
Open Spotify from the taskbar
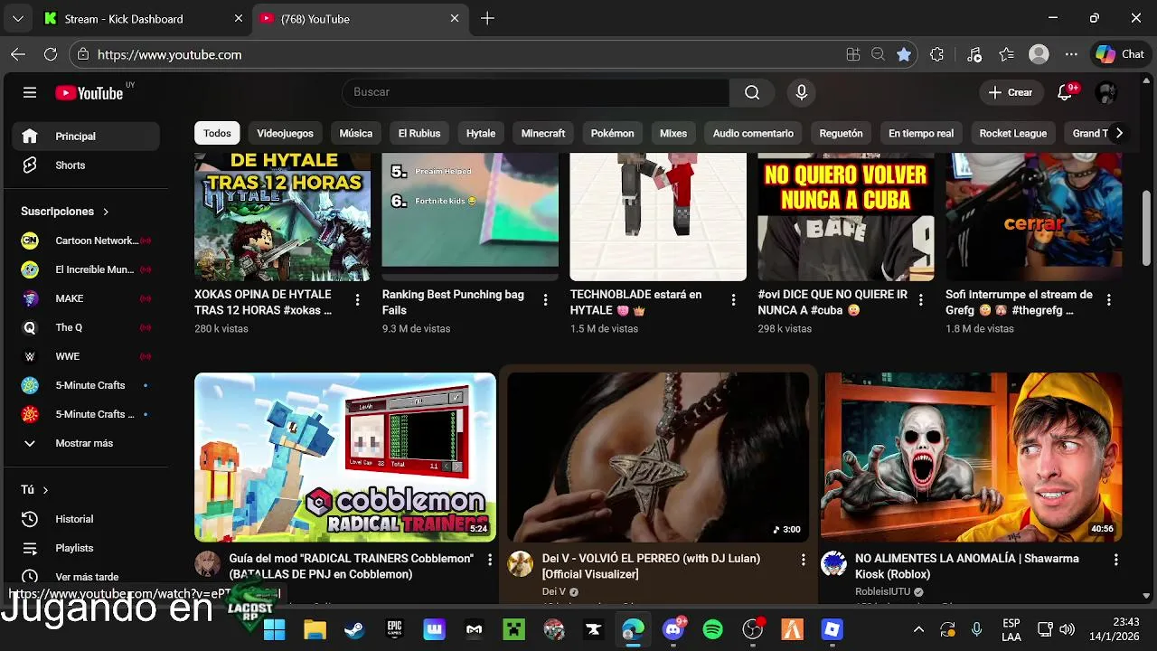point(713,629)
